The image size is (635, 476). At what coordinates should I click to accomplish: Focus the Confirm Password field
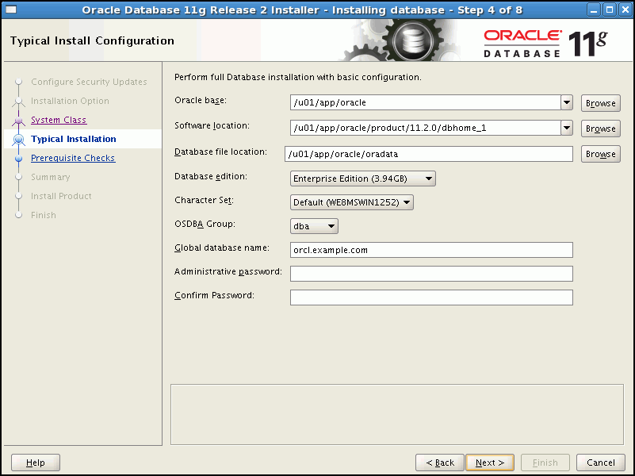click(x=430, y=297)
